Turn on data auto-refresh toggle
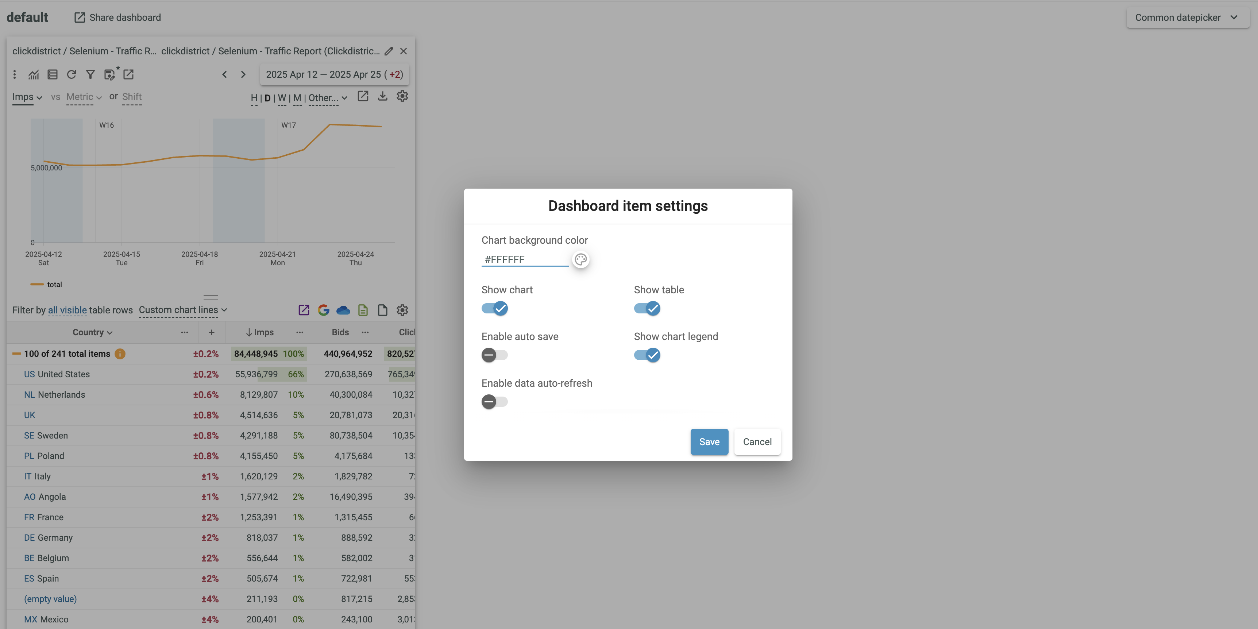 [x=494, y=402]
